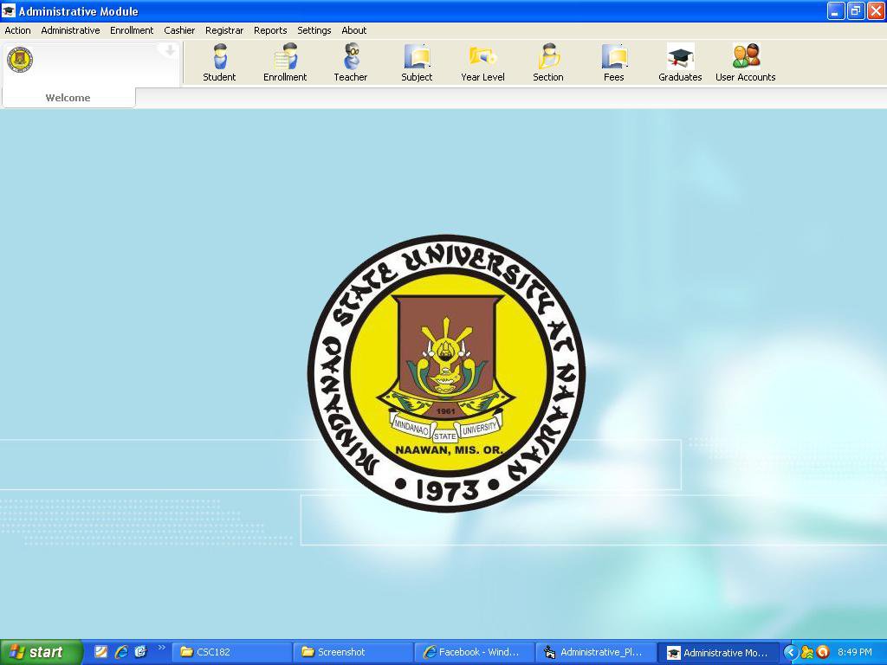Screen dimensions: 887x665
Task: Click the Windows start button
Action: coord(42,652)
